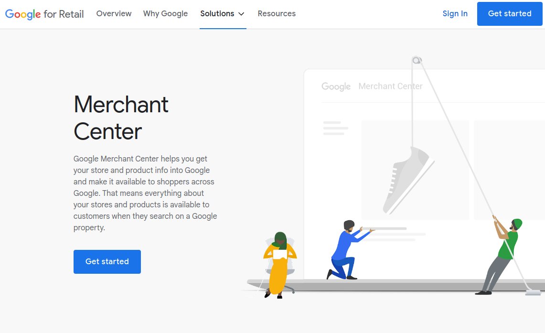545x333 pixels.
Task: Follow the Sign In link
Action: click(x=455, y=13)
